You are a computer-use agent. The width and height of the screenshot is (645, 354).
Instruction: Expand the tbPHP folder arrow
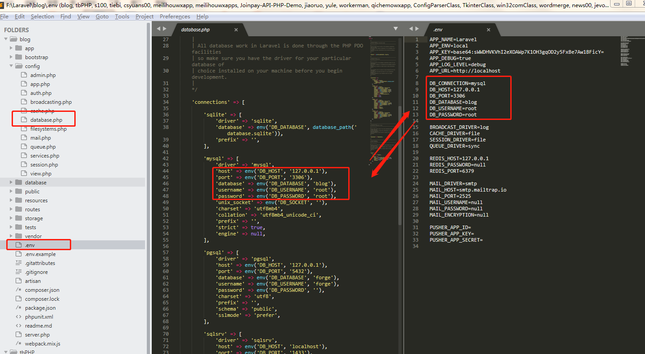point(6,352)
